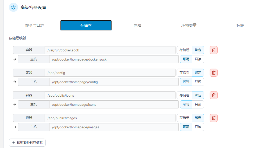Select 绑定 type for /app/public/icons row

[198, 95]
